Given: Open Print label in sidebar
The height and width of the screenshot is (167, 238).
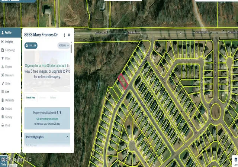Looking at the screenshot, I should click(7, 125).
